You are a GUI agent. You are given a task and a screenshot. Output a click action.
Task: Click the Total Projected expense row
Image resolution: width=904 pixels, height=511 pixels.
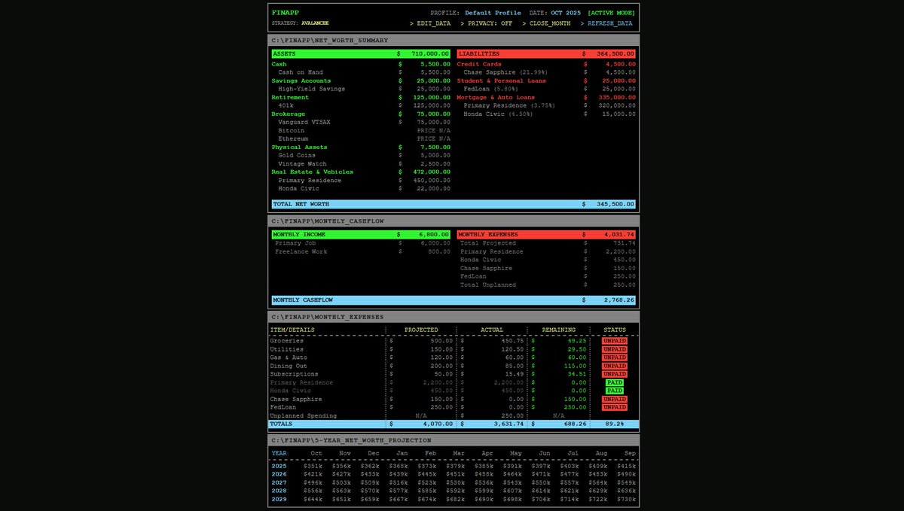pos(546,243)
